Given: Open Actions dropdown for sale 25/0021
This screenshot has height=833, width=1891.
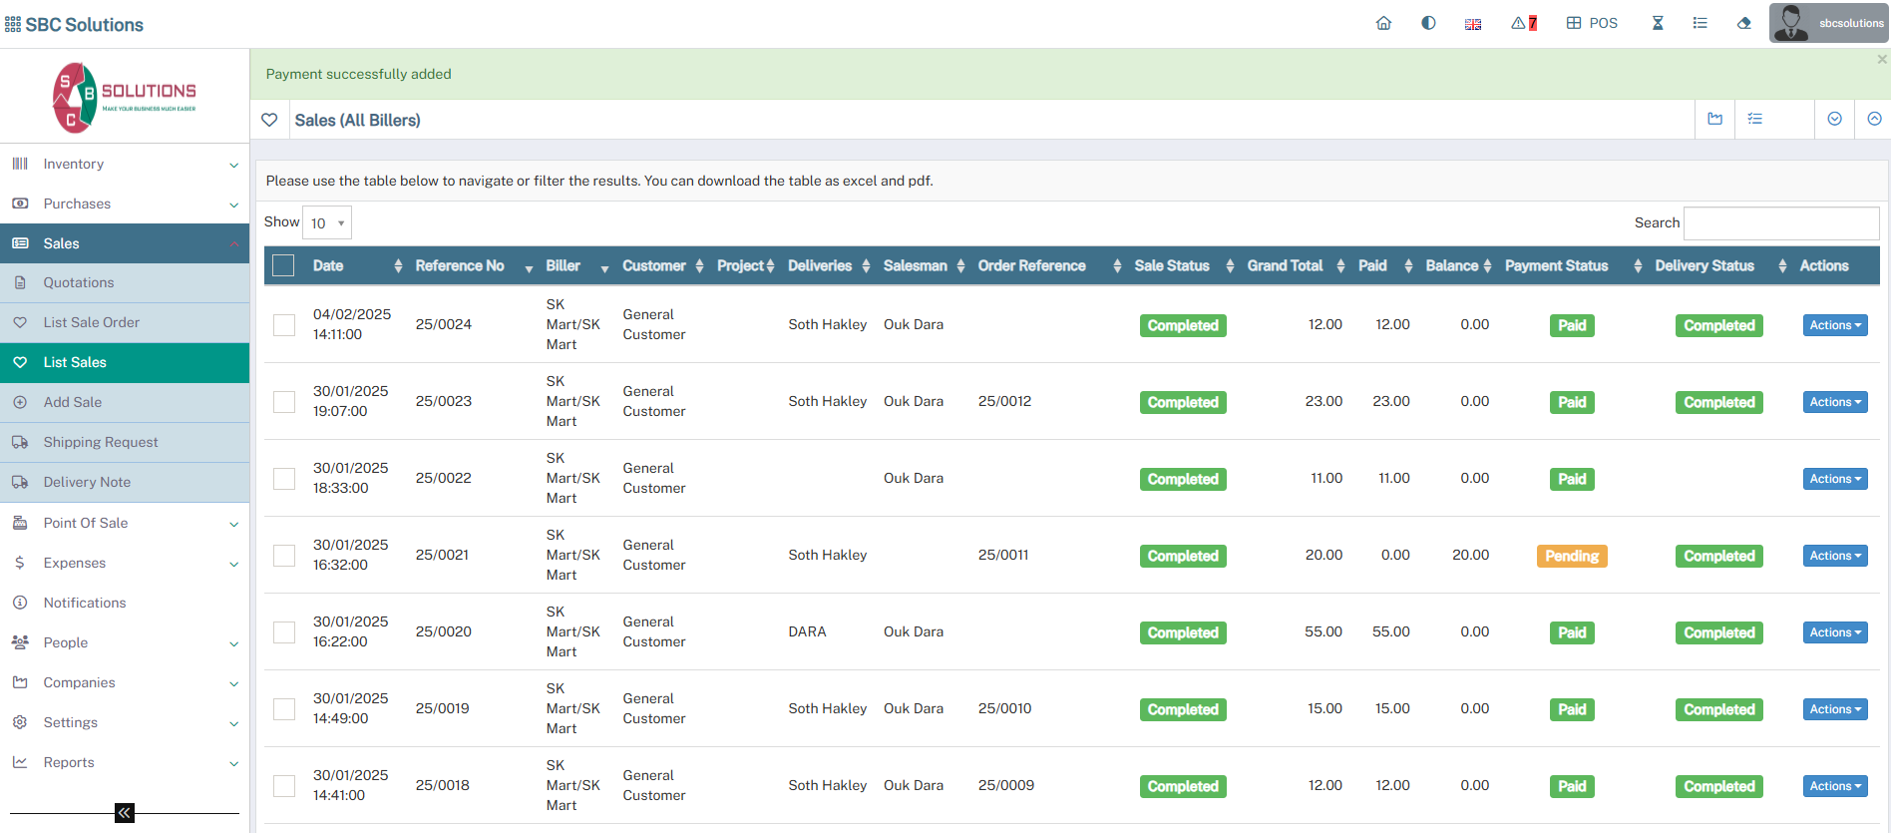Looking at the screenshot, I should point(1834,556).
